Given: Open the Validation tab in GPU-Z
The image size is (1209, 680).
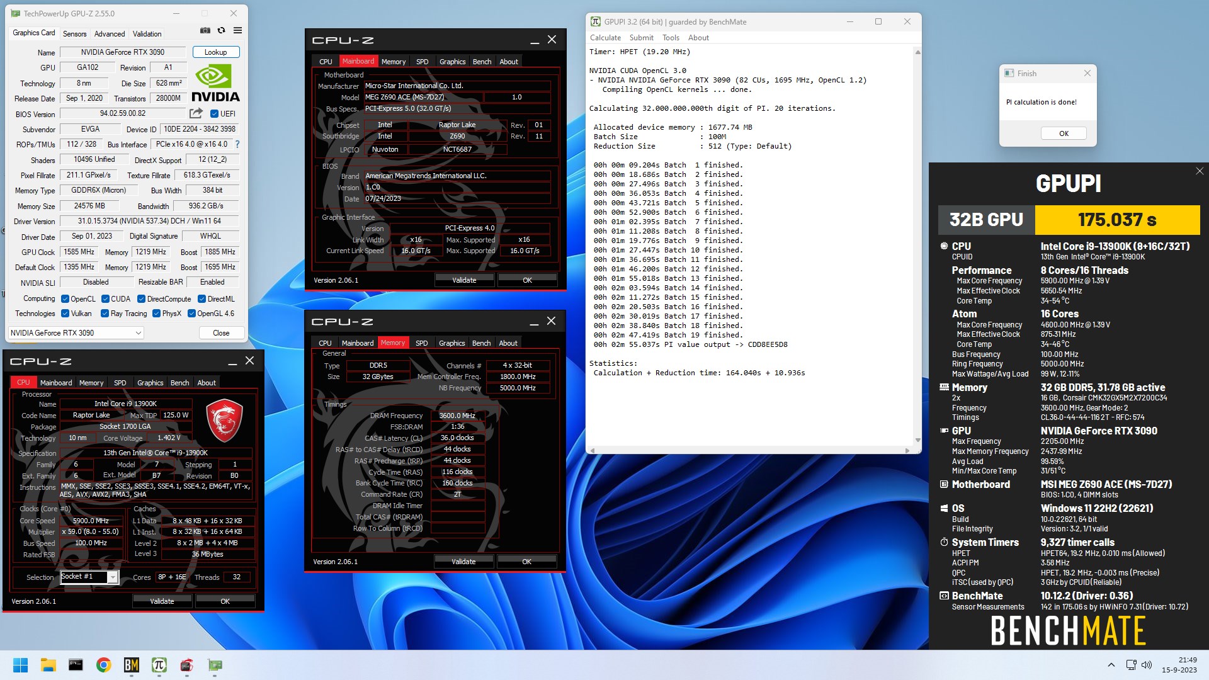Looking at the screenshot, I should point(147,34).
